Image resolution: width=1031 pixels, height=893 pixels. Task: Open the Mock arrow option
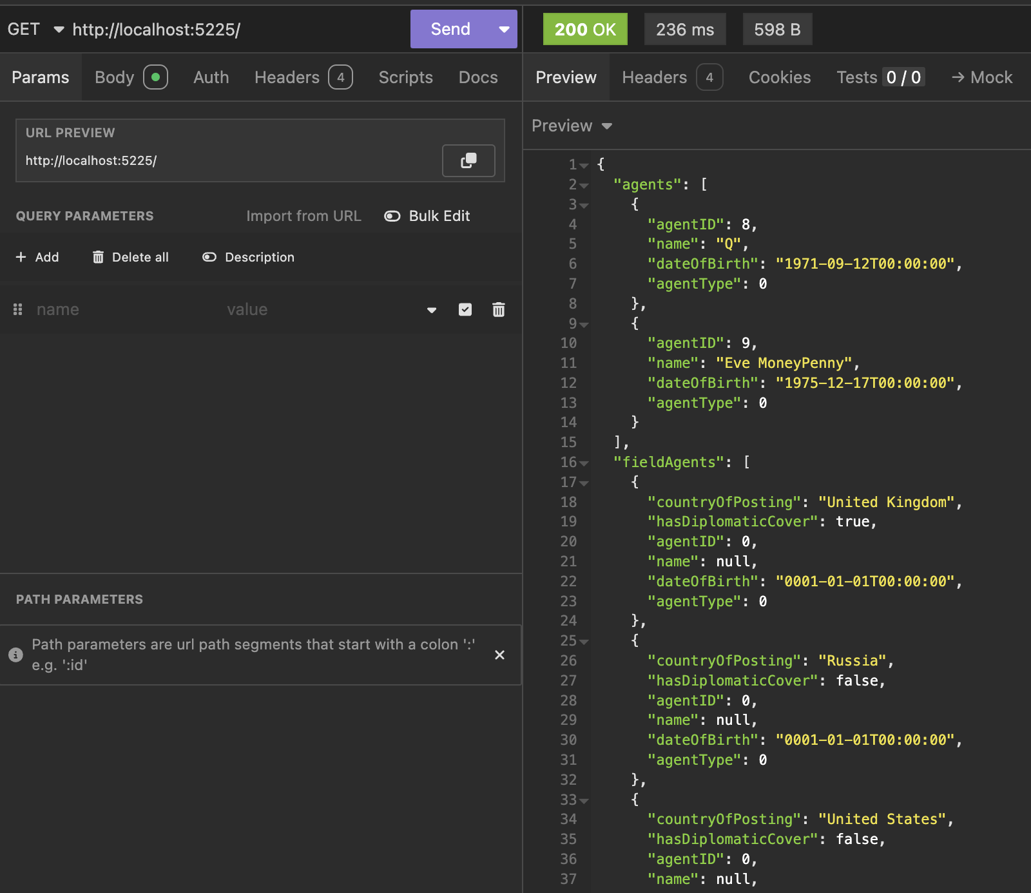coord(982,77)
